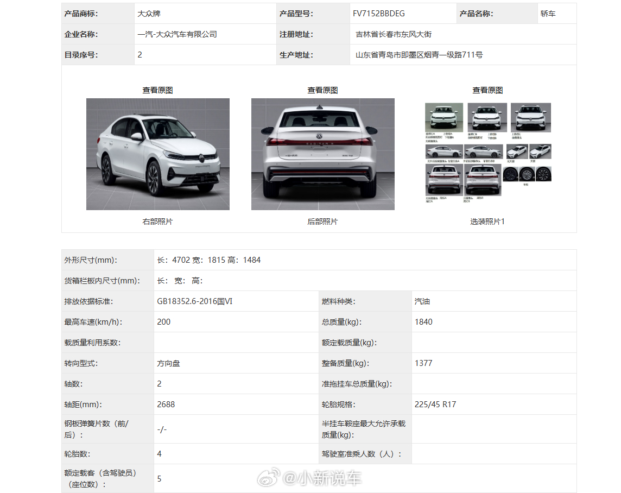The height and width of the screenshot is (493, 621).
Task: Open 查看原图 link above optional-equipment photo
Action: click(x=487, y=90)
